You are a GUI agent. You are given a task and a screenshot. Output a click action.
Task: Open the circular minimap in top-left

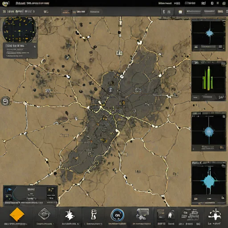click(x=19, y=29)
